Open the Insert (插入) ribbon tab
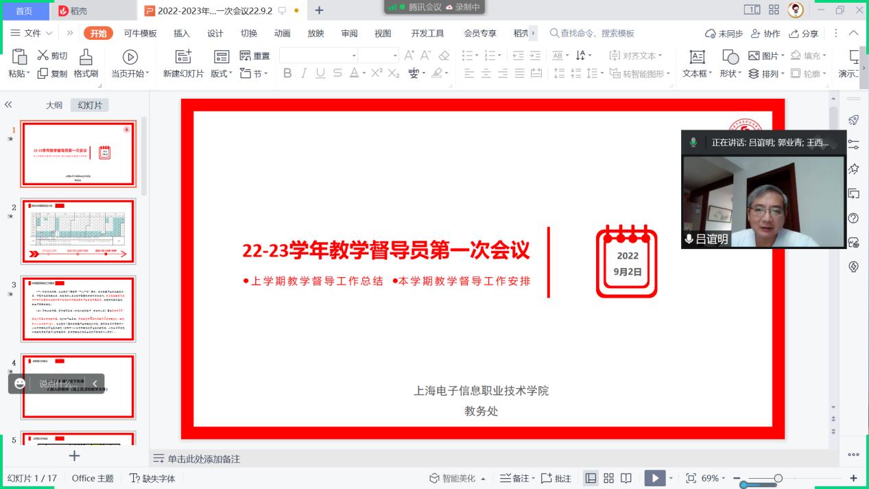The image size is (869, 489). click(182, 34)
